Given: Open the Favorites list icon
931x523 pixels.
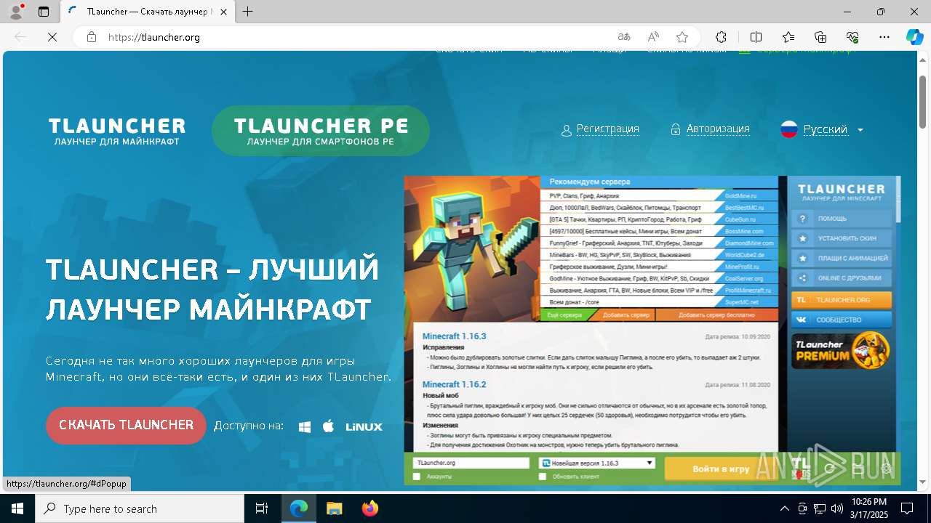Looking at the screenshot, I should pos(788,37).
